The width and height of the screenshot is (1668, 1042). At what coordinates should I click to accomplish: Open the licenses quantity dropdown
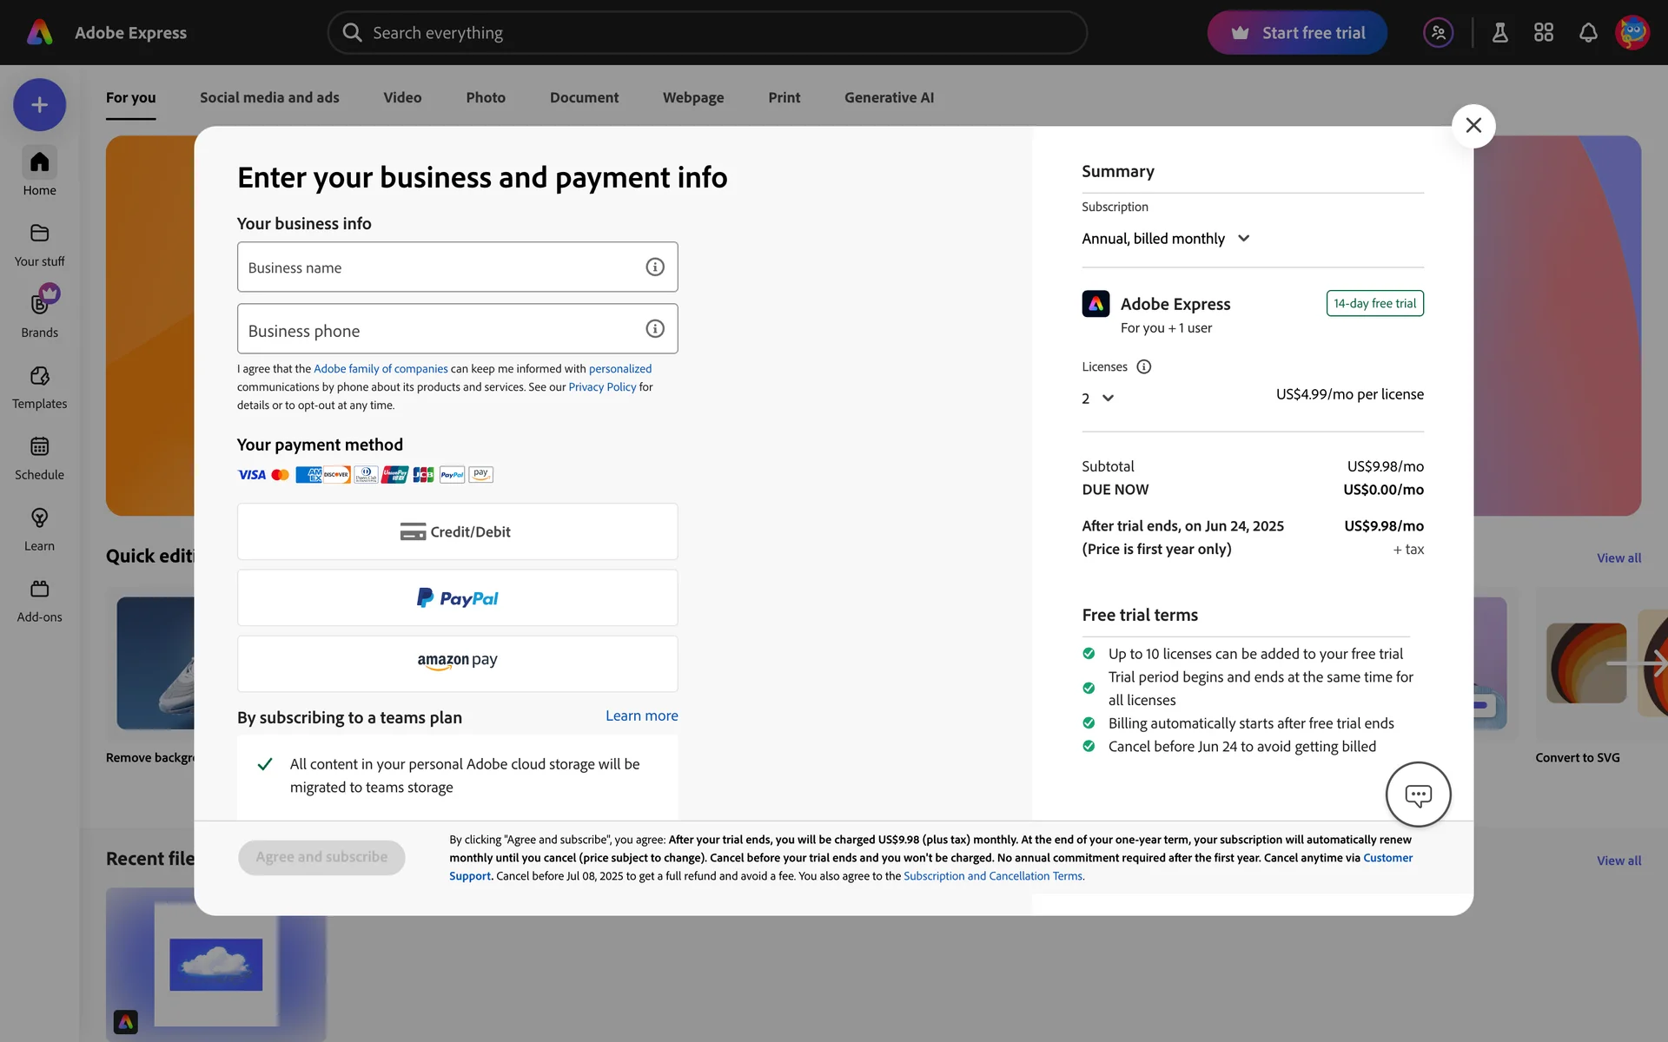point(1097,399)
